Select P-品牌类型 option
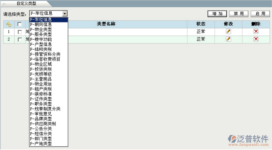This screenshot has height=150, width=272. (x=49, y=119)
